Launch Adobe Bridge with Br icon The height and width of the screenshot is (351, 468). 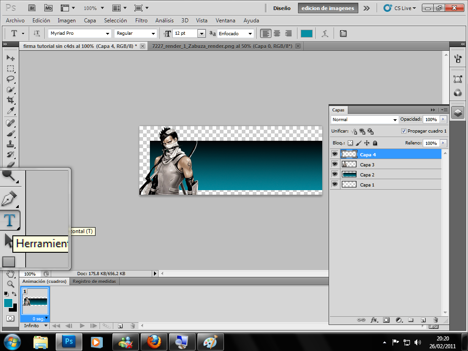coord(32,8)
